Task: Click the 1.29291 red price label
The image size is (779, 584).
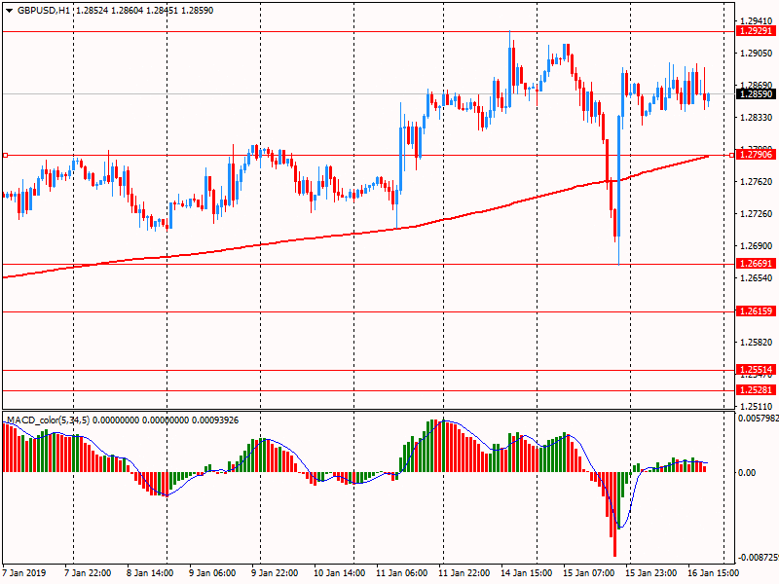Action: [x=756, y=31]
